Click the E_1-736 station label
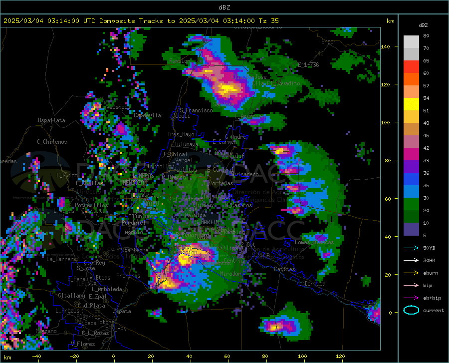 point(308,65)
